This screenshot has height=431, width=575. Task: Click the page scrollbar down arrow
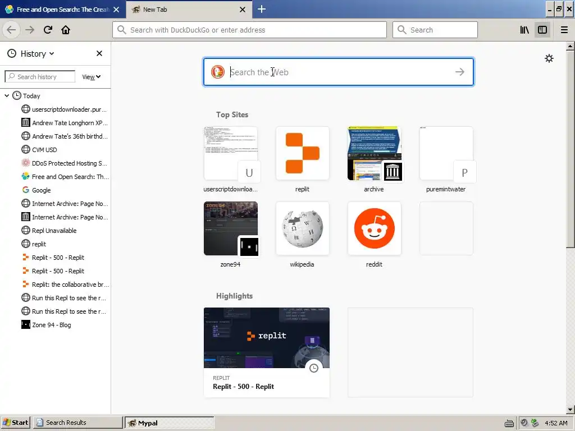click(571, 410)
